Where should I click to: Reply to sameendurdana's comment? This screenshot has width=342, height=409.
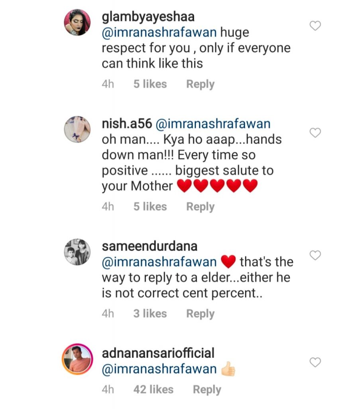coord(200,314)
